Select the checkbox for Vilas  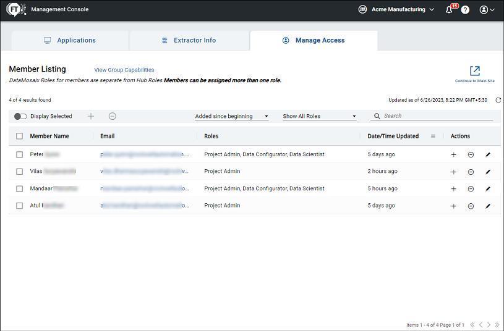(20, 172)
